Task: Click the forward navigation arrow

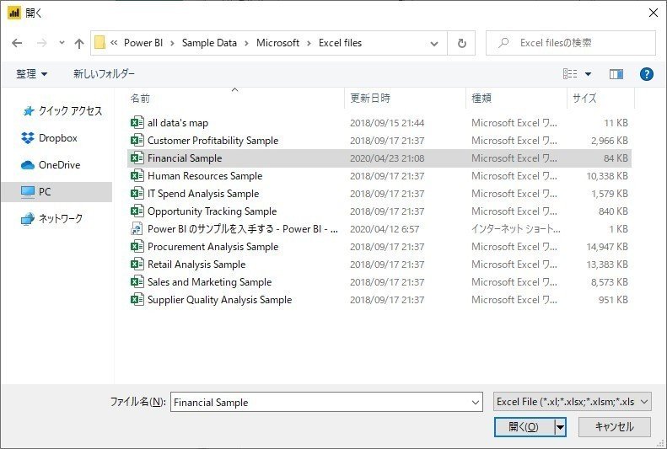Action: point(41,43)
